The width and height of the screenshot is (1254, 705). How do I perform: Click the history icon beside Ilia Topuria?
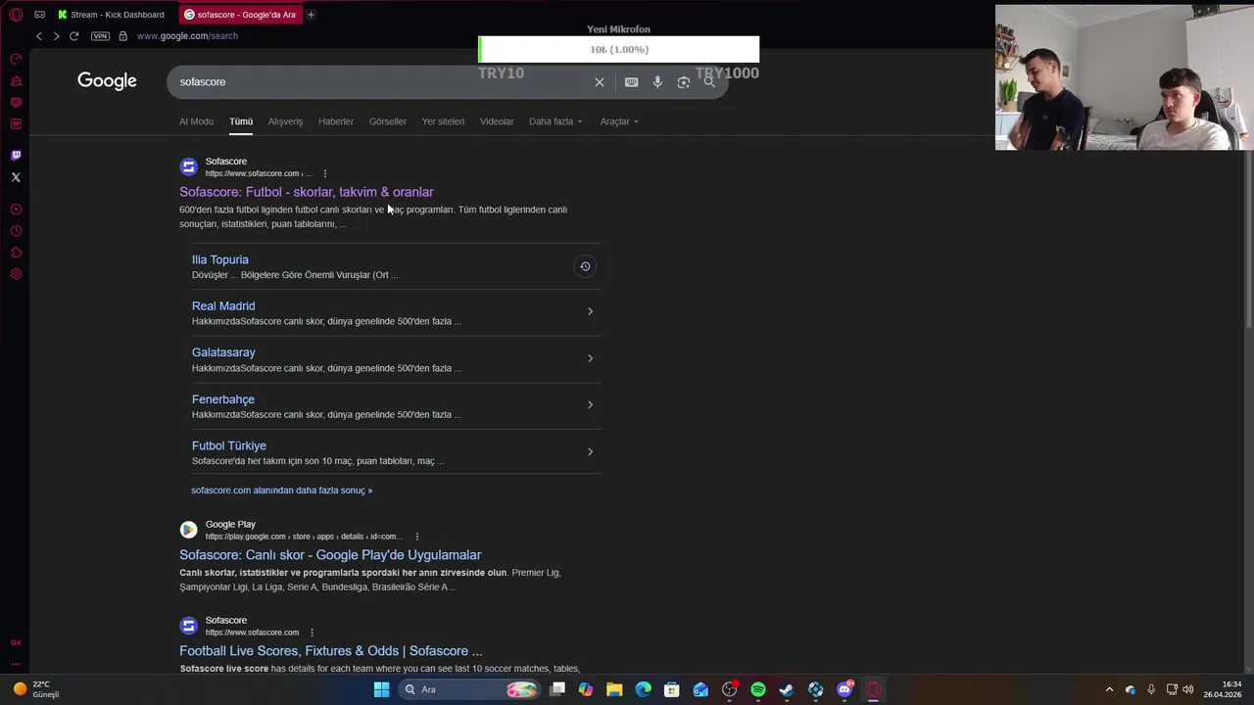point(585,266)
